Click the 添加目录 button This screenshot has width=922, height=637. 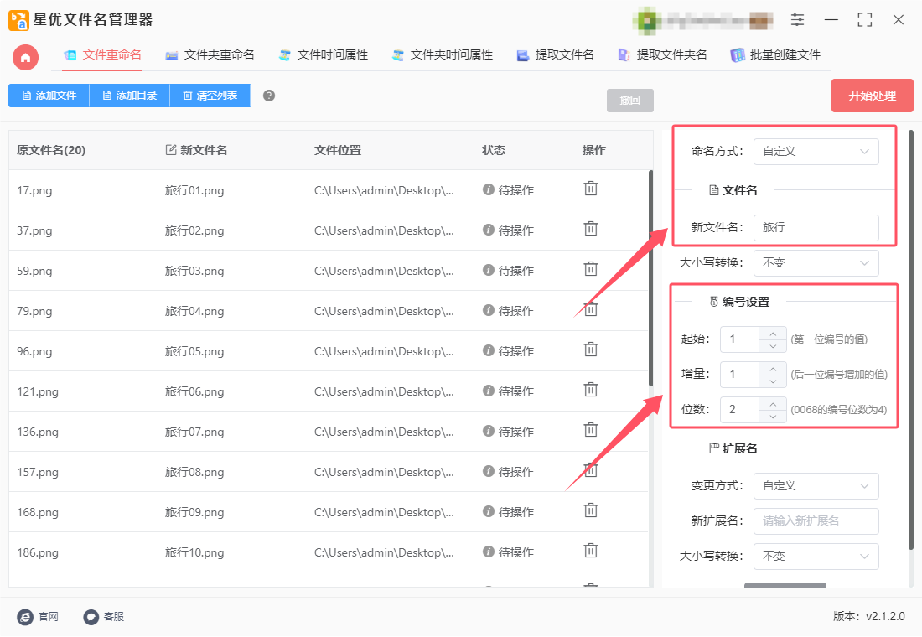point(129,96)
